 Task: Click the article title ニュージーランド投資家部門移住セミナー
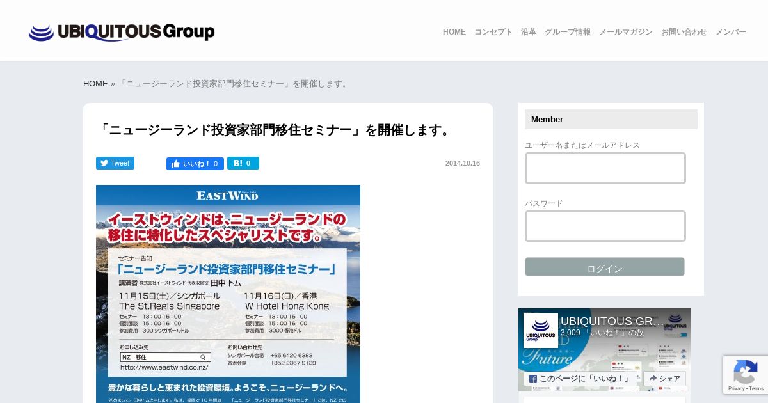275,130
